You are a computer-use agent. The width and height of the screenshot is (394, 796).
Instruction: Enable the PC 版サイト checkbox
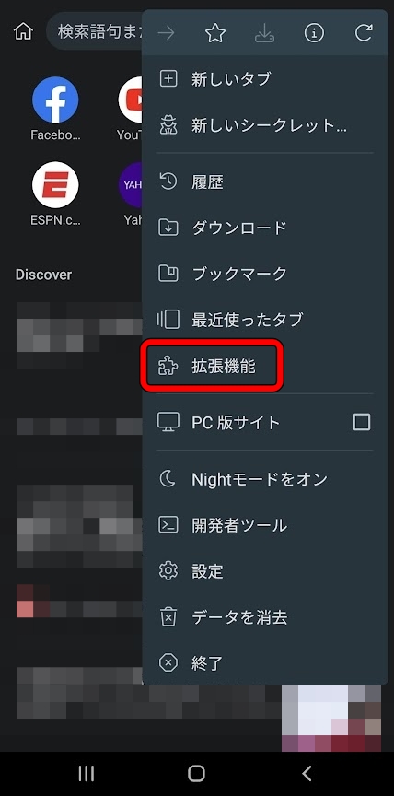click(x=362, y=422)
